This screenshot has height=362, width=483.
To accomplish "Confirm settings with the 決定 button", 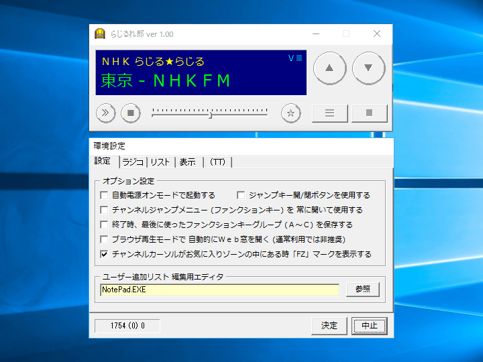I will [x=329, y=326].
